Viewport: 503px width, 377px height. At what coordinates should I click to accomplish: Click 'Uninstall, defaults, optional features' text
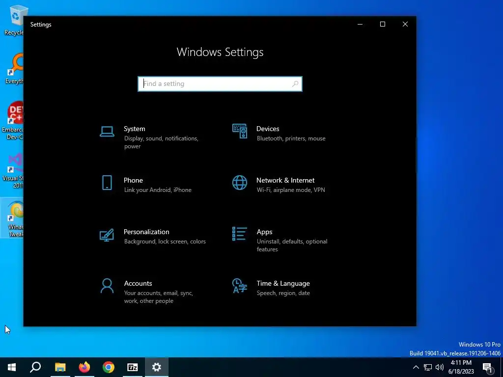[292, 245]
